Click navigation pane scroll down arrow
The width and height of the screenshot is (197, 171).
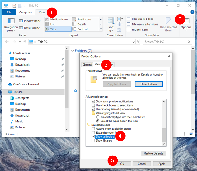tap(67, 129)
